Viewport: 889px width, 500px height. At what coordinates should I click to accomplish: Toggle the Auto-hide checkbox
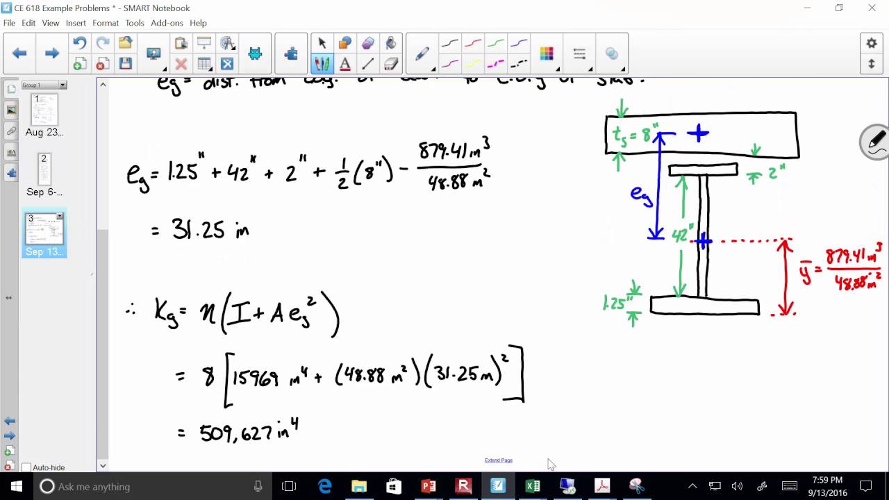pos(26,467)
